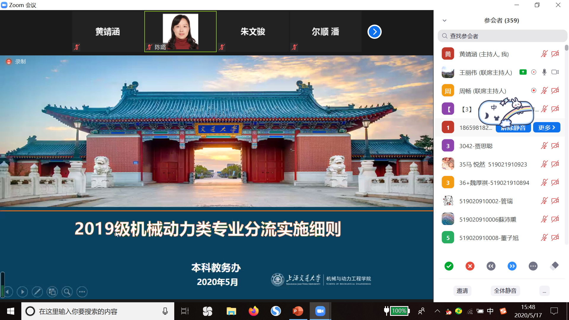Open the panel's ... more options button
Viewport: 569px width, 320px height.
pos(544,291)
